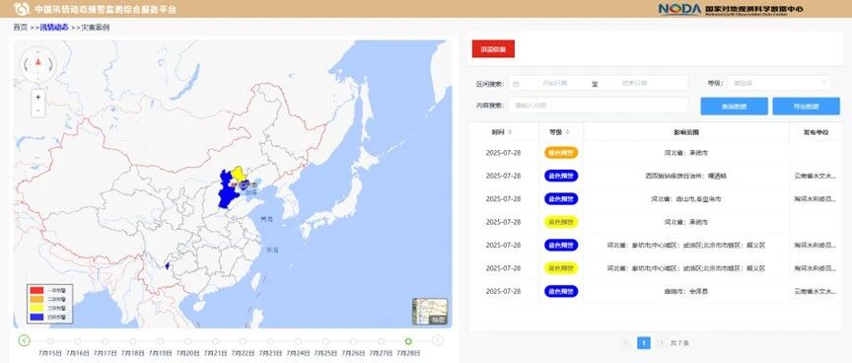Select 7月20日 on the timeline
The image size is (852, 363).
click(x=188, y=341)
